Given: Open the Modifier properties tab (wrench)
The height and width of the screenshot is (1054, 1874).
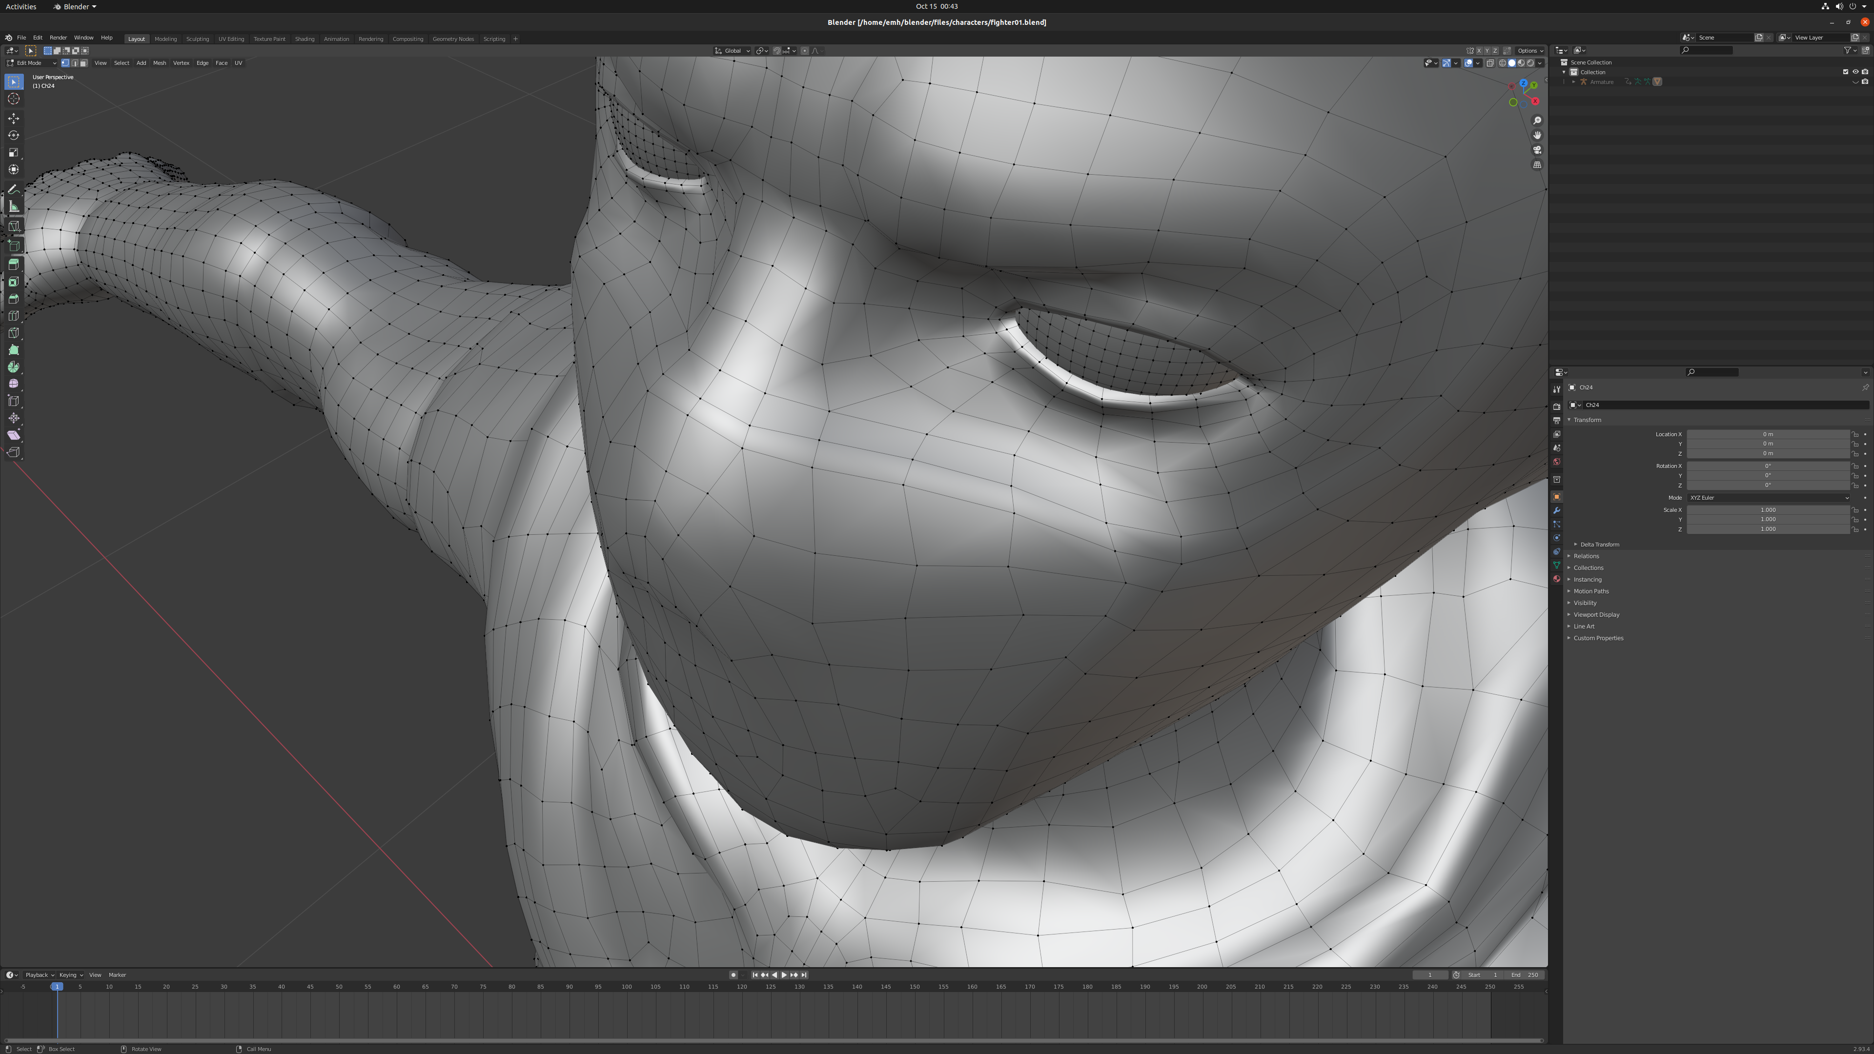Looking at the screenshot, I should pos(1556,510).
